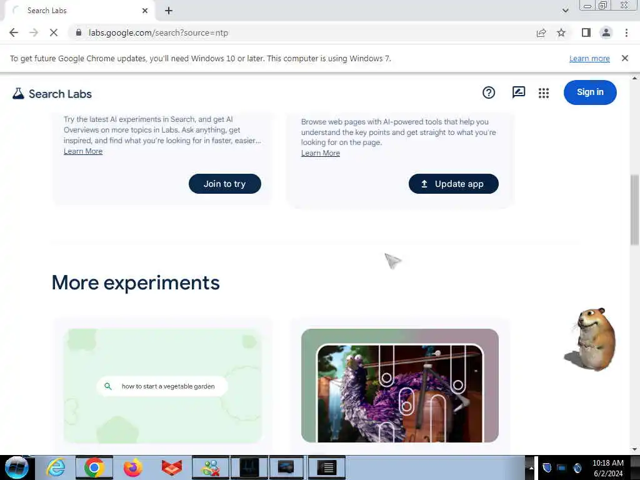Click the Update app button
This screenshot has width=640, height=480.
pos(454,184)
